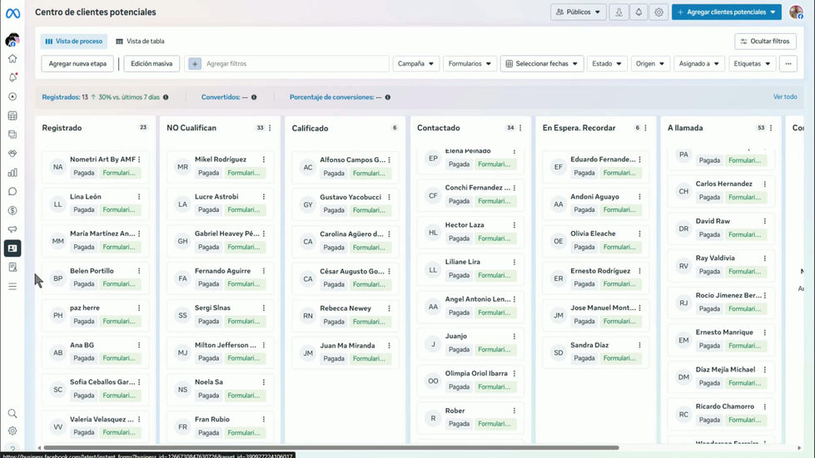The image size is (815, 458).
Task: Click Agregar nueva etapa button
Action: point(77,64)
